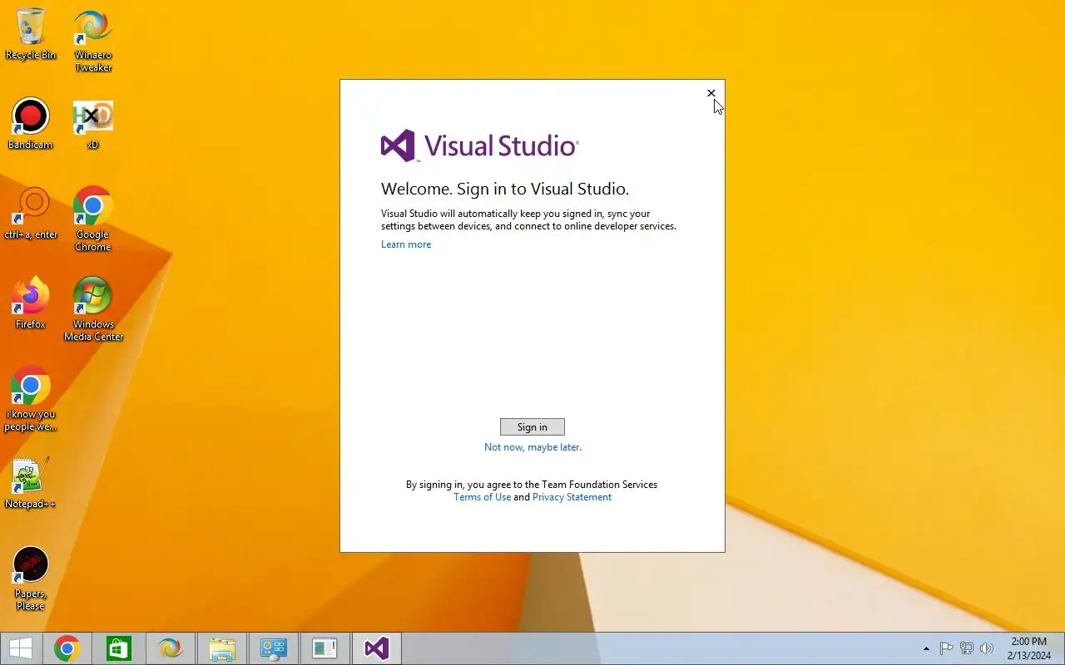Select the 'ctrl+a, enter' desktop shortcut

pos(31,214)
